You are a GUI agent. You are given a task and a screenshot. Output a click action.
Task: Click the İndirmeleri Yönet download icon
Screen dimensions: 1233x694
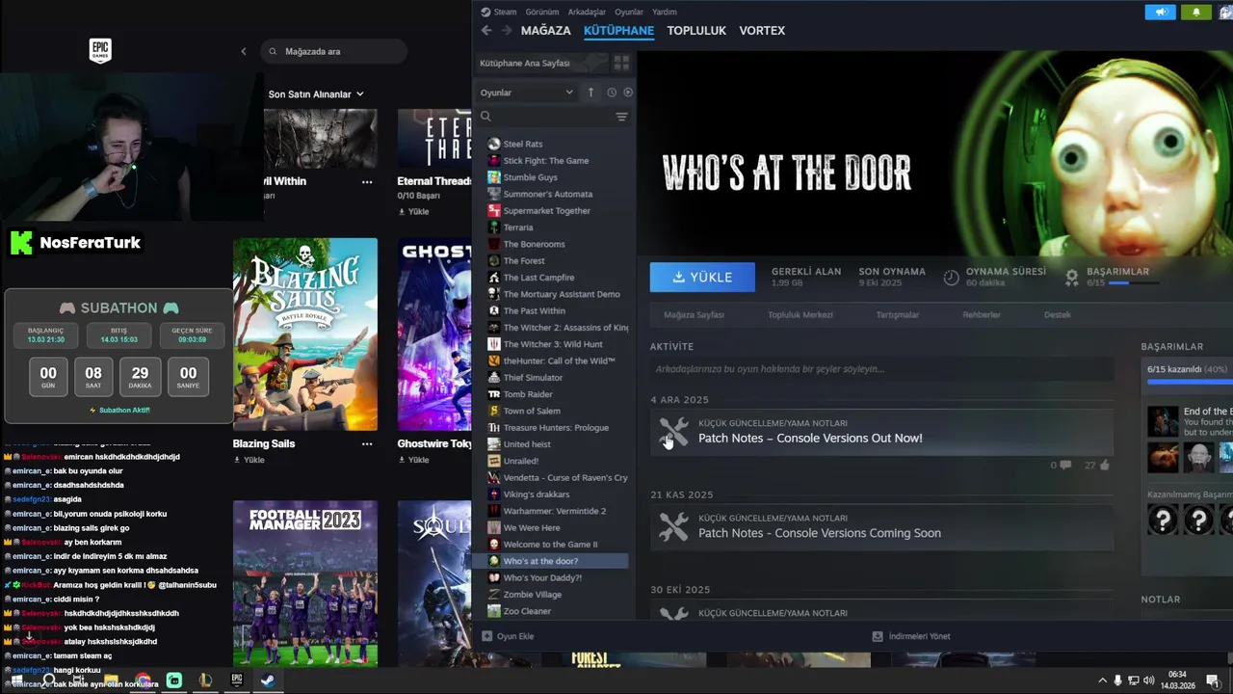point(877,636)
